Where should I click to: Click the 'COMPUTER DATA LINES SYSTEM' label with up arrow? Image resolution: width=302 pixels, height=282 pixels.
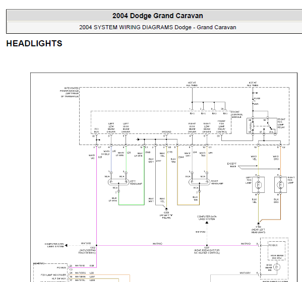point(207,218)
